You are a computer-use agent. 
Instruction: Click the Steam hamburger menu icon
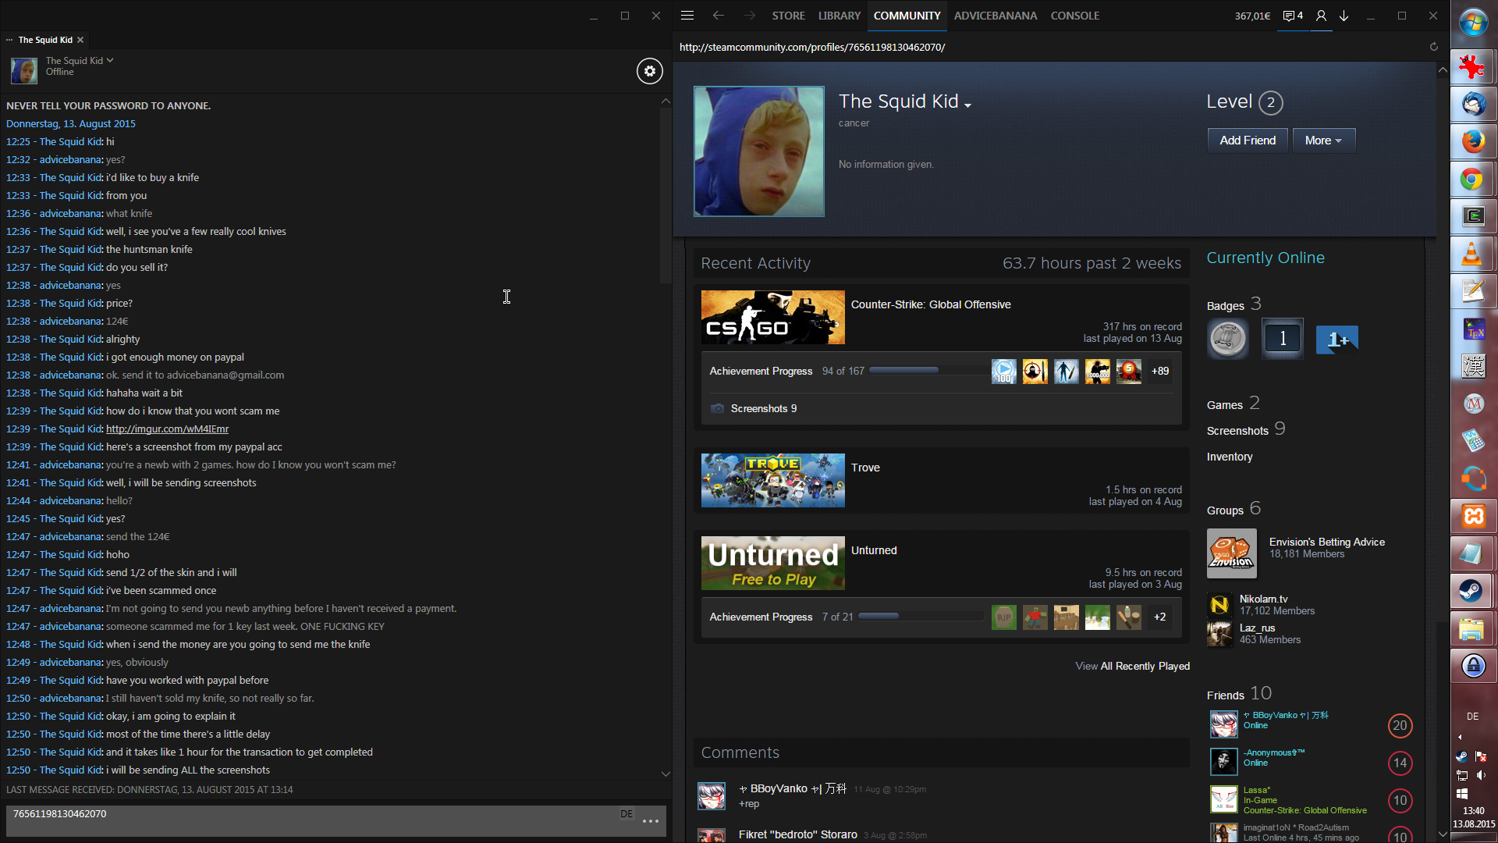coord(687,16)
